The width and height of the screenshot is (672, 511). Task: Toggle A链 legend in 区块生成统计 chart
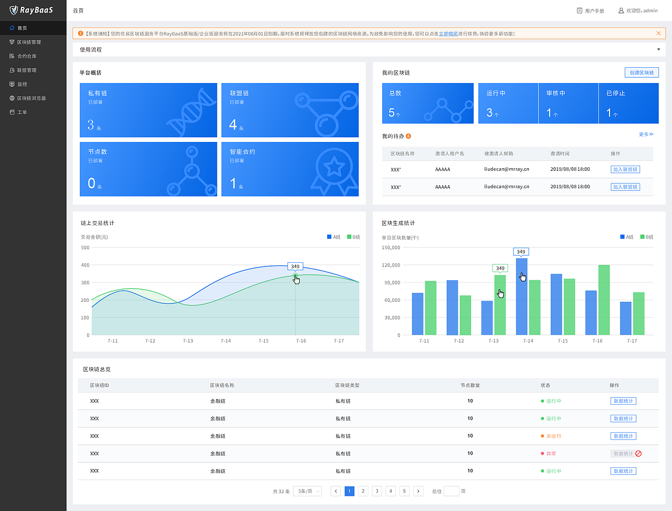pyautogui.click(x=627, y=237)
